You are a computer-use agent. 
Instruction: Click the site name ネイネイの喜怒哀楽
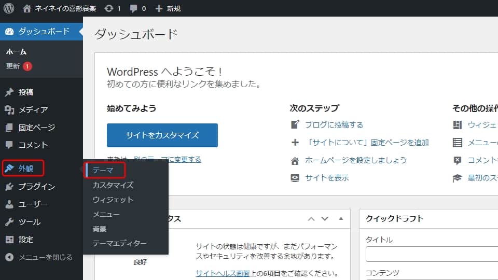pyautogui.click(x=65, y=9)
